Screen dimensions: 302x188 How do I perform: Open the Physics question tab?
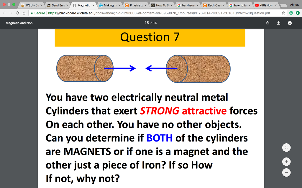coord(134,5)
